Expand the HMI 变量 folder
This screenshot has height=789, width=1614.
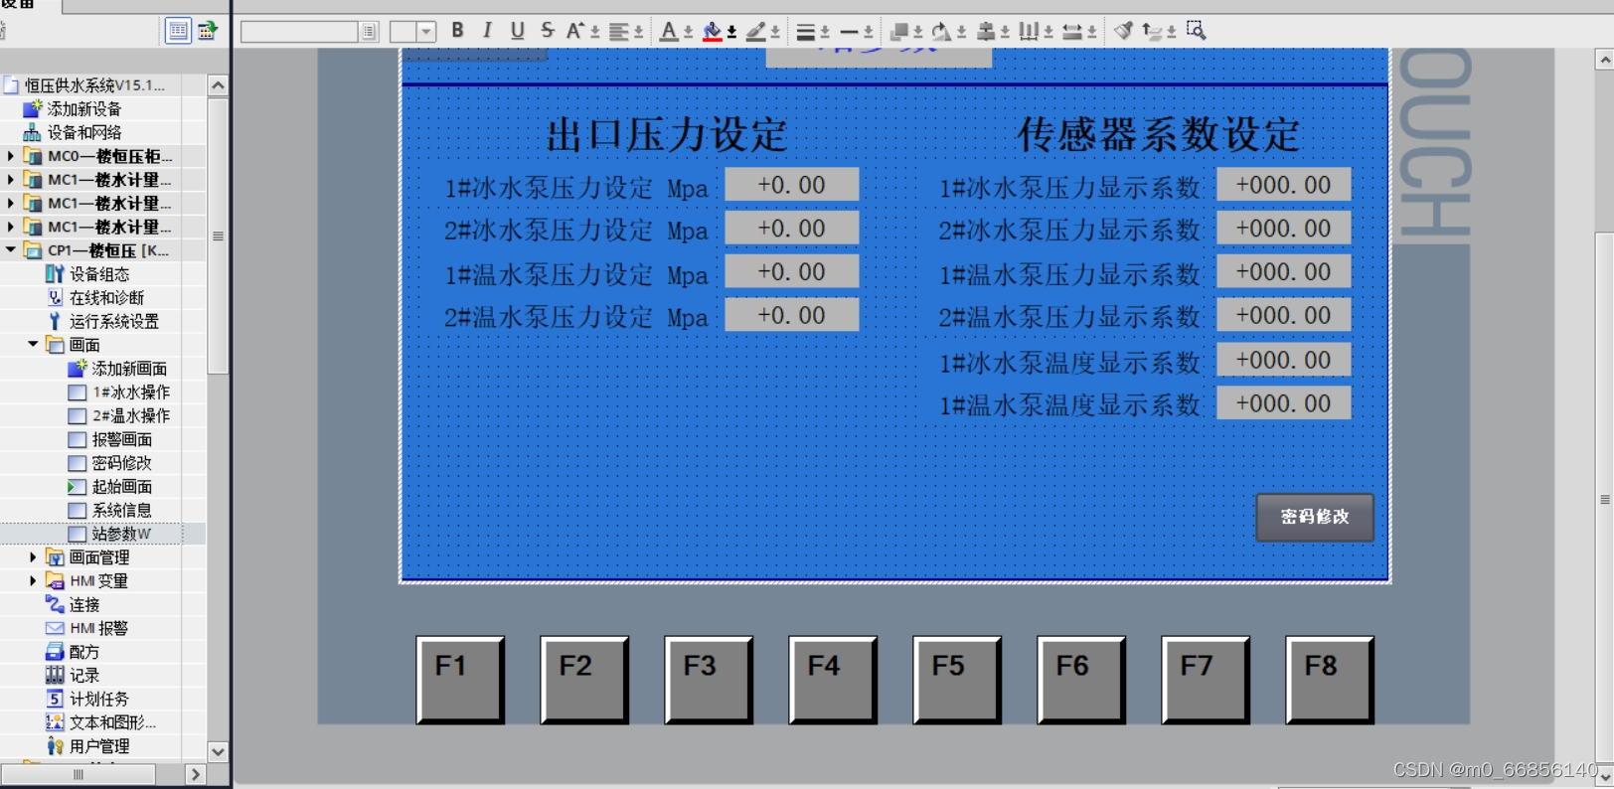click(33, 581)
